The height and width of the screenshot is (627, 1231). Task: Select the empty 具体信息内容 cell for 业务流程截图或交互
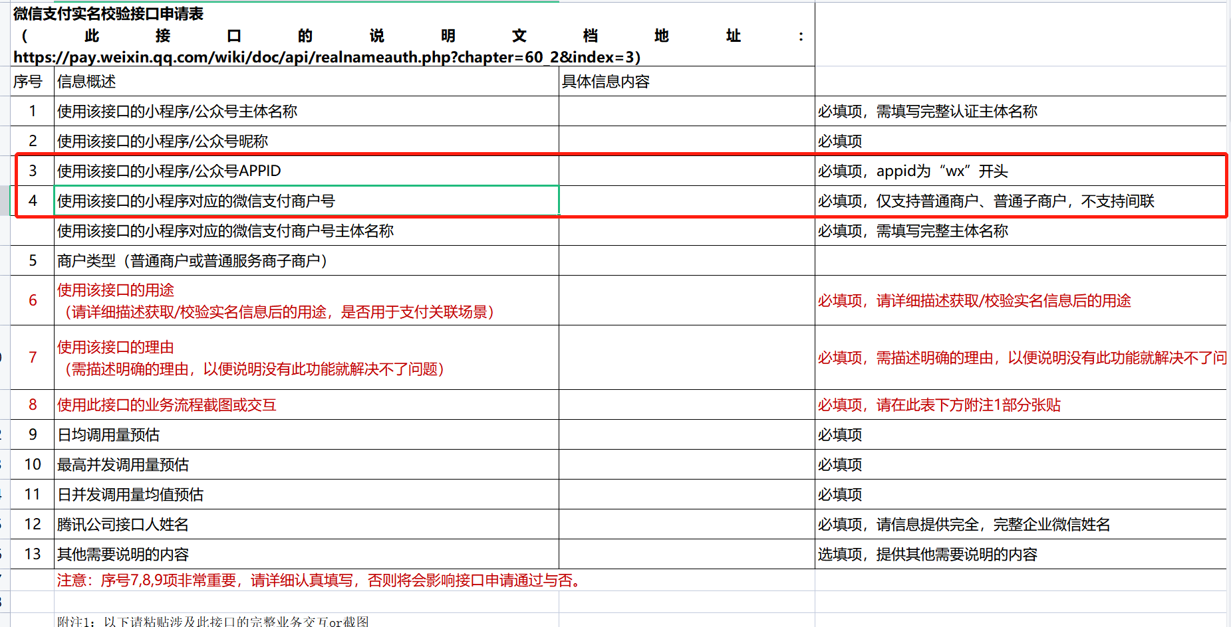coord(686,405)
